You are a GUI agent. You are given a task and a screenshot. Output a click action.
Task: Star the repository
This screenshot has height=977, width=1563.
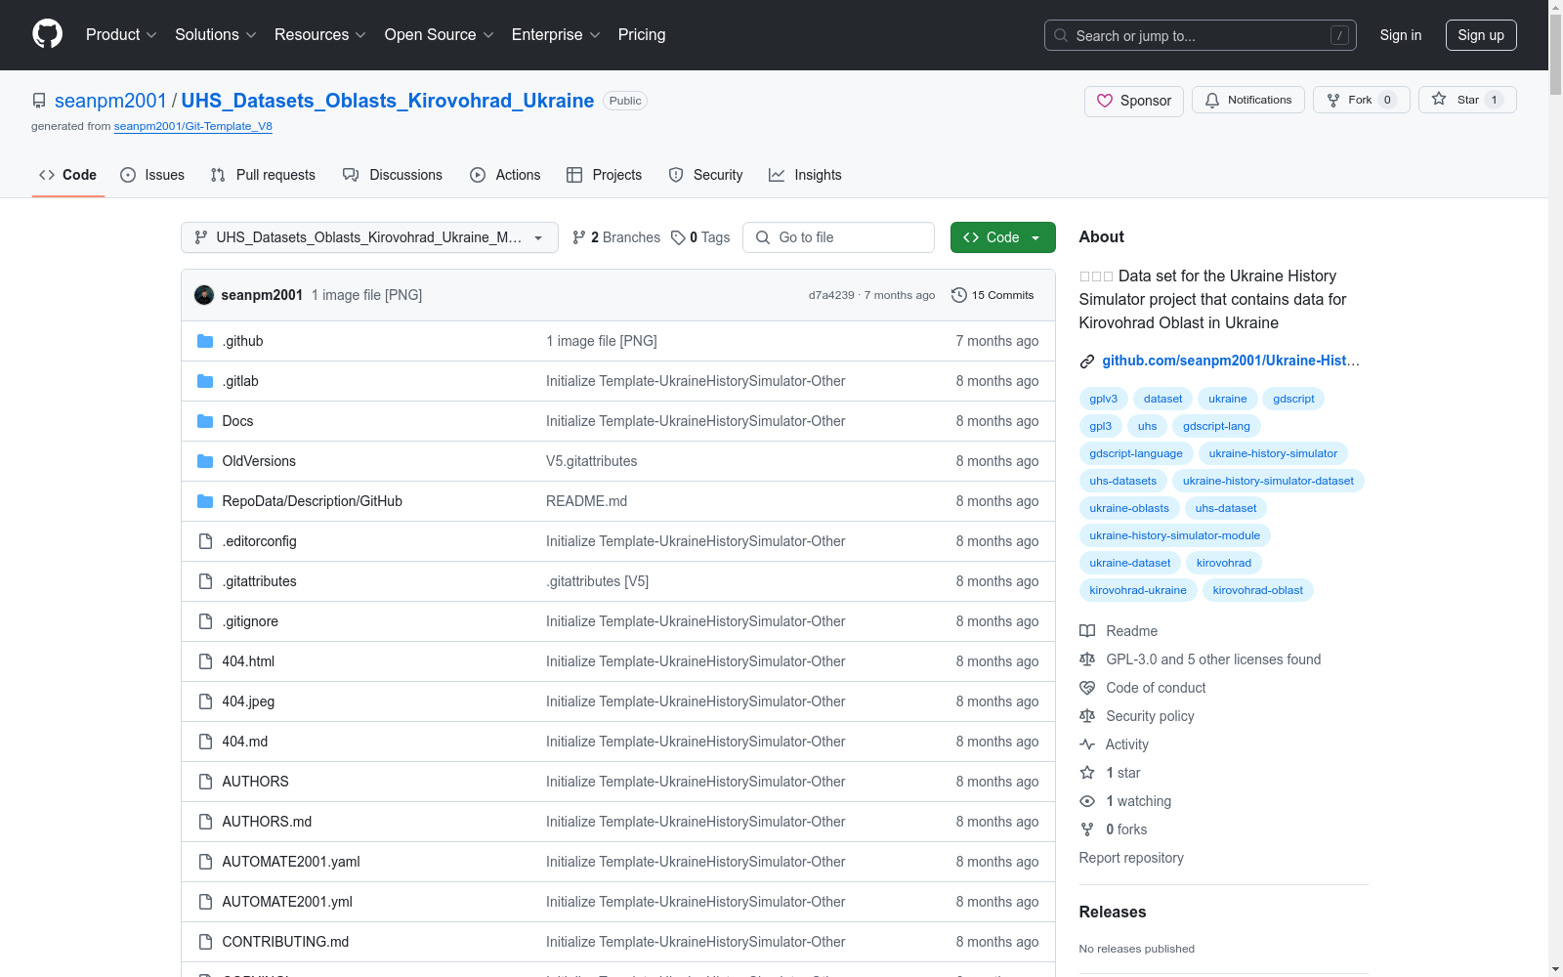pos(1467,100)
